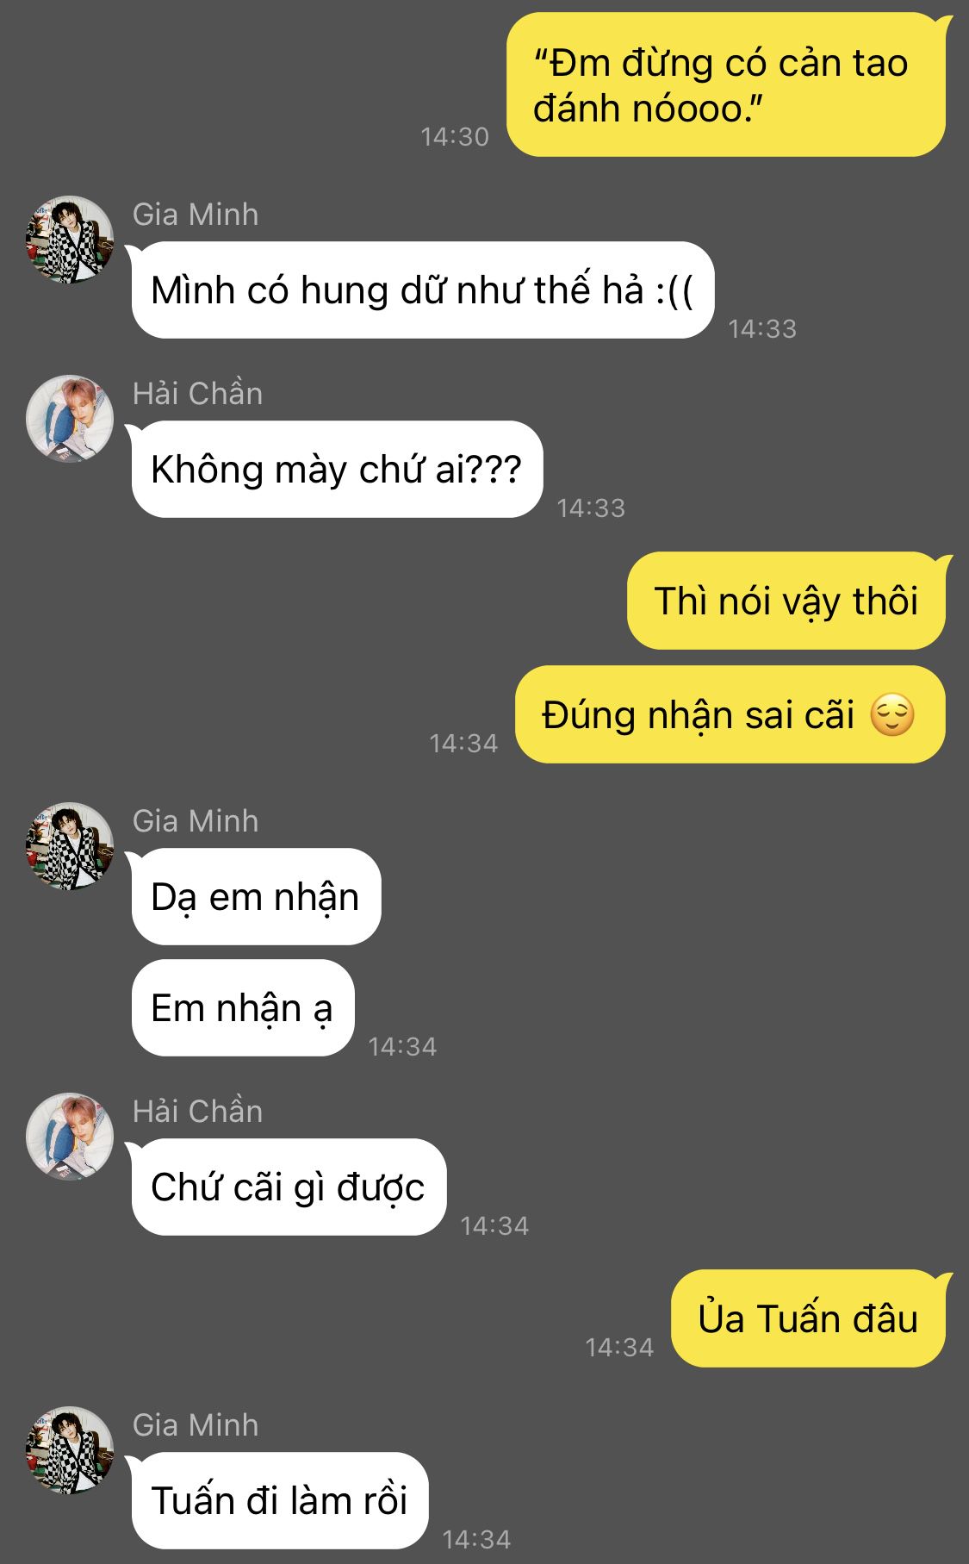
Task: Tap the sender name 'Gia Minh' above 'Tuấn đi làm rồi'
Action: (x=196, y=1425)
